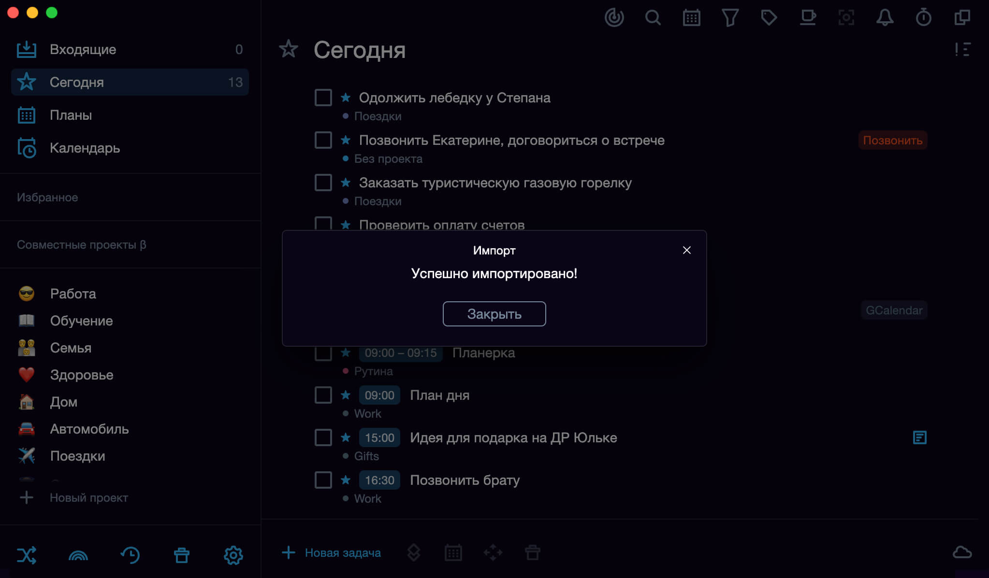Viewport: 989px width, 578px height.
Task: Close the Импорт dialog with the X
Action: tap(686, 250)
